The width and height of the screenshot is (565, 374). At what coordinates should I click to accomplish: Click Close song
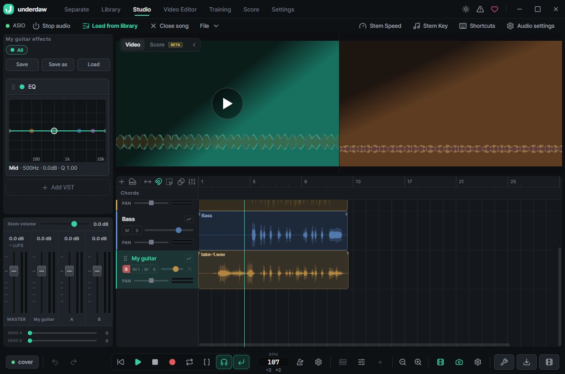click(x=169, y=25)
